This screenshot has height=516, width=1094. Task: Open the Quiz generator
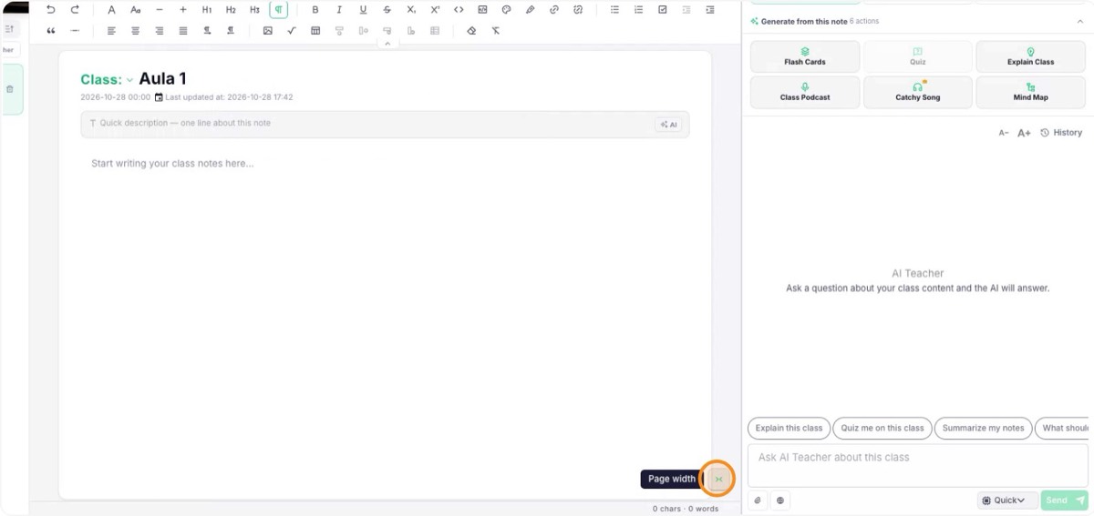click(917, 56)
